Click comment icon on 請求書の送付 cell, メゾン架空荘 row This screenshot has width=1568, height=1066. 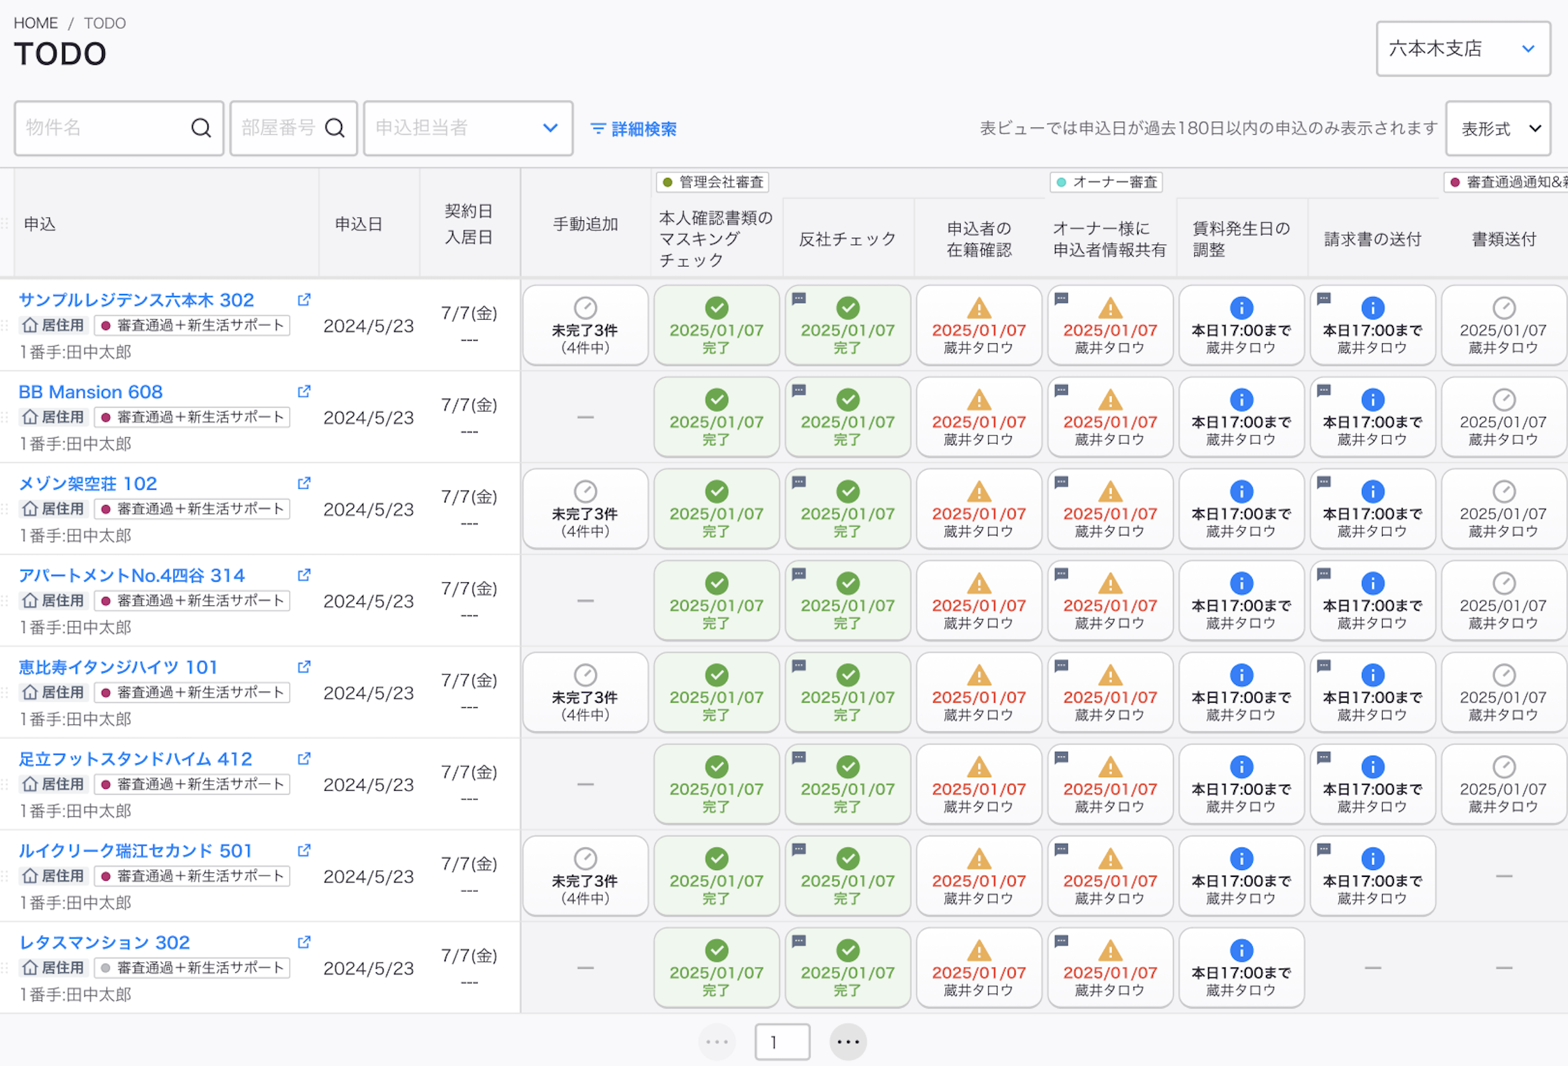pos(1324,482)
